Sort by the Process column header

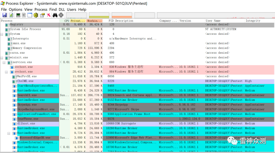click(29, 21)
